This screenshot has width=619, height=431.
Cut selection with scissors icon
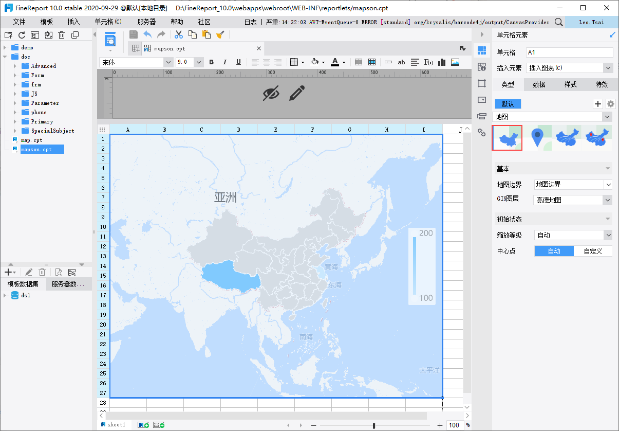[x=179, y=34]
